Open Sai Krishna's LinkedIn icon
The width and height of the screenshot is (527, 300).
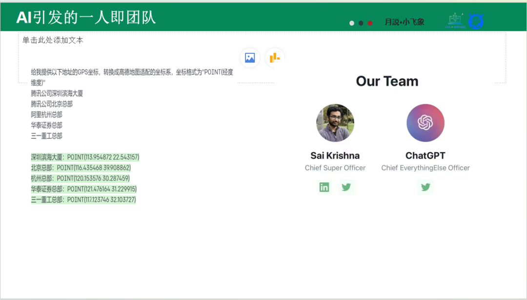(324, 187)
